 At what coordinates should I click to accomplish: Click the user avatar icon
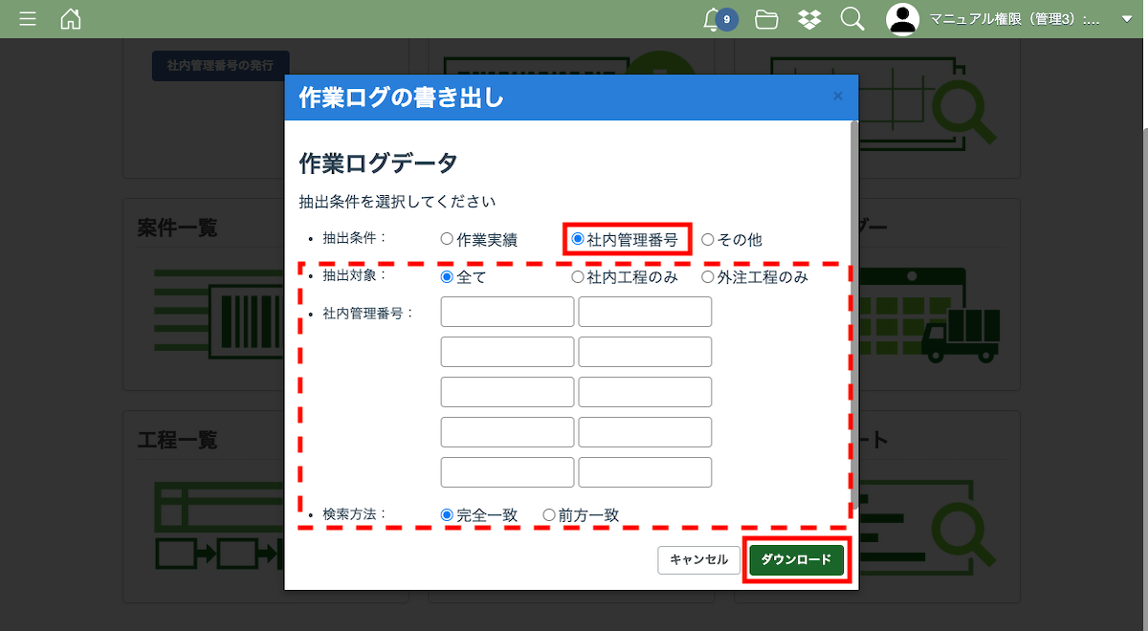pyautogui.click(x=902, y=19)
